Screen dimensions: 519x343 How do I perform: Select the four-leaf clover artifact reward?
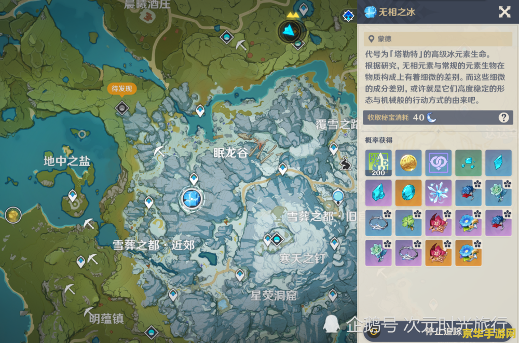coord(408,223)
